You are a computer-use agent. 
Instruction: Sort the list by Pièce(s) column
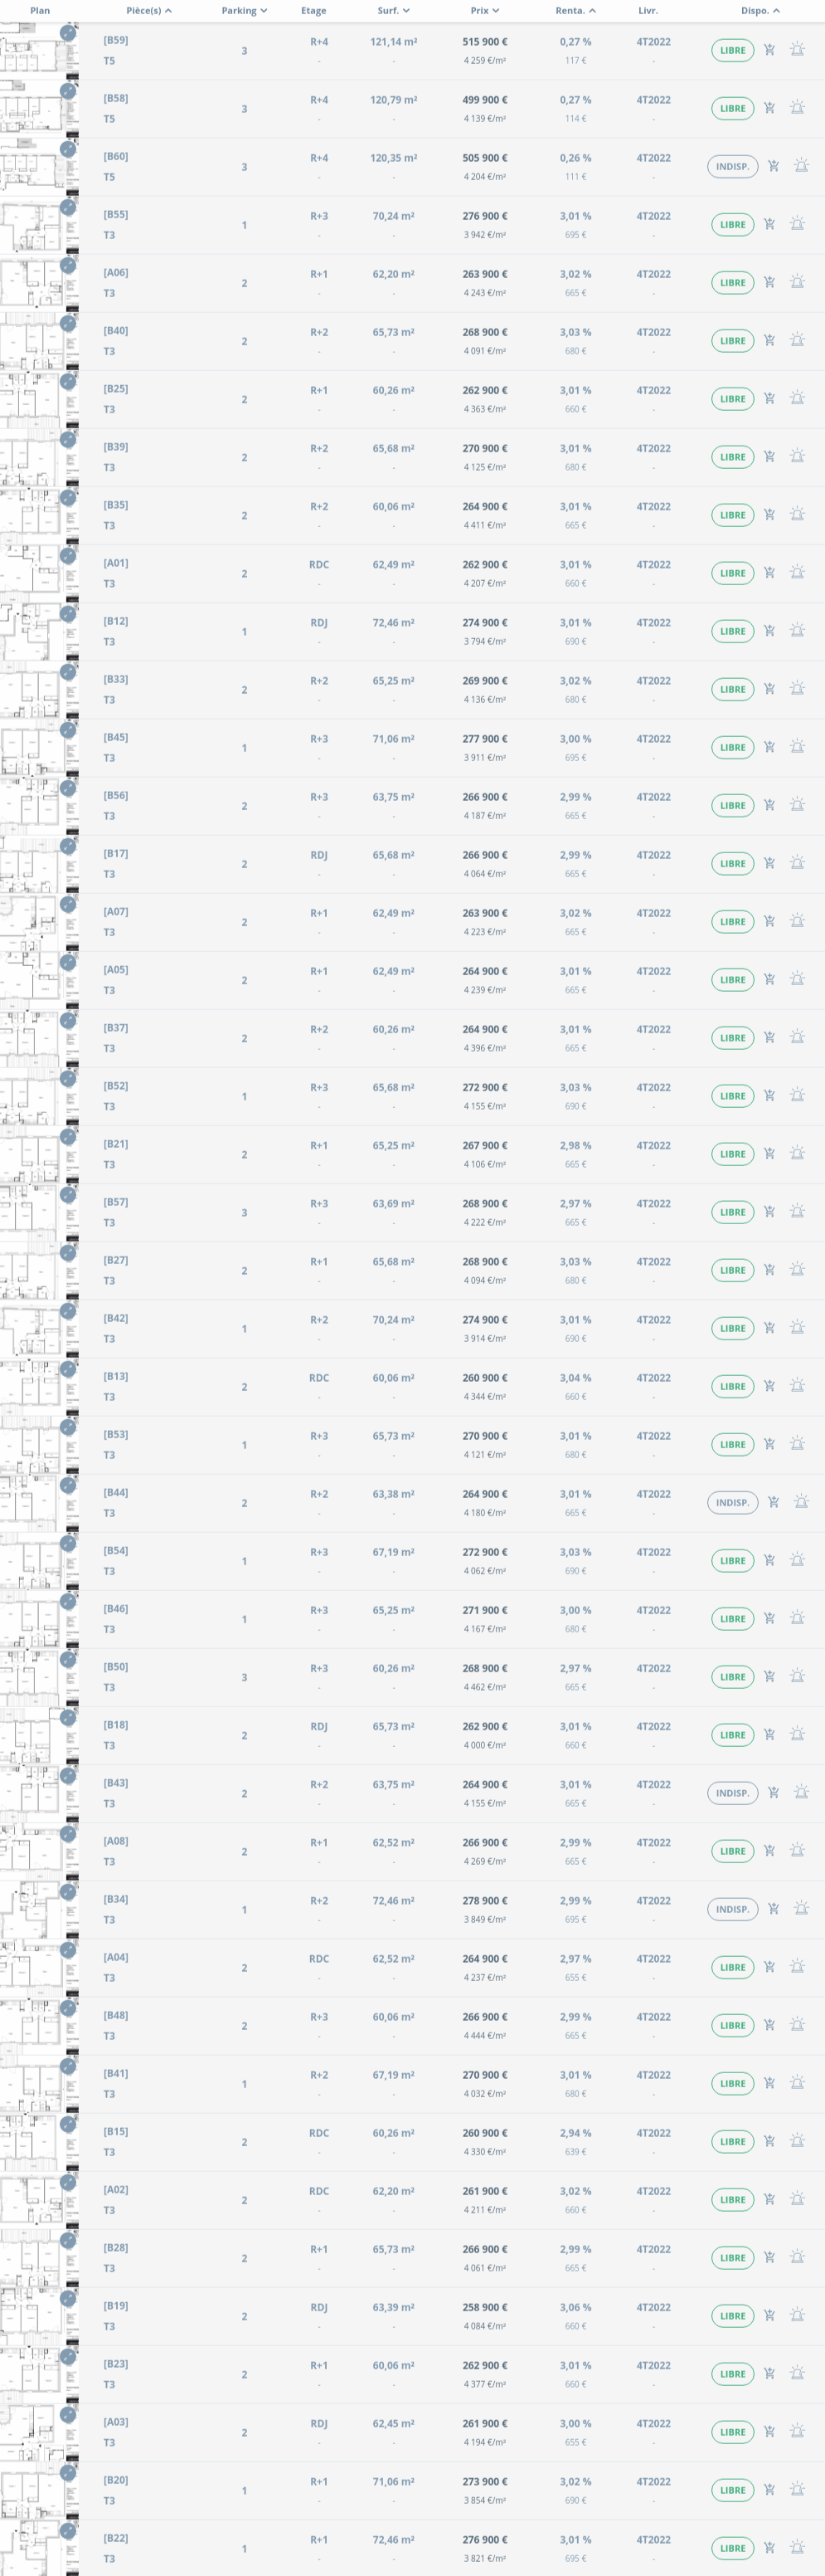tap(148, 11)
